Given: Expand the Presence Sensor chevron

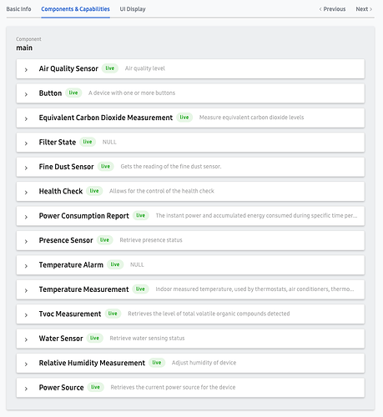Looking at the screenshot, I should pyautogui.click(x=26, y=241).
